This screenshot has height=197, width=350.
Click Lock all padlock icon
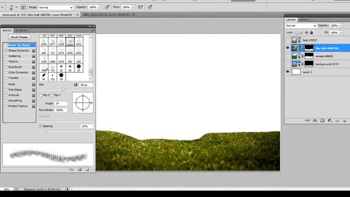pos(311,33)
